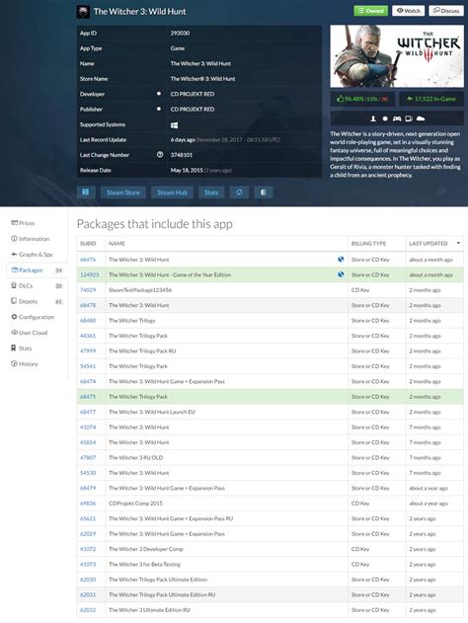Open the Prices sidebar tab

[23, 223]
